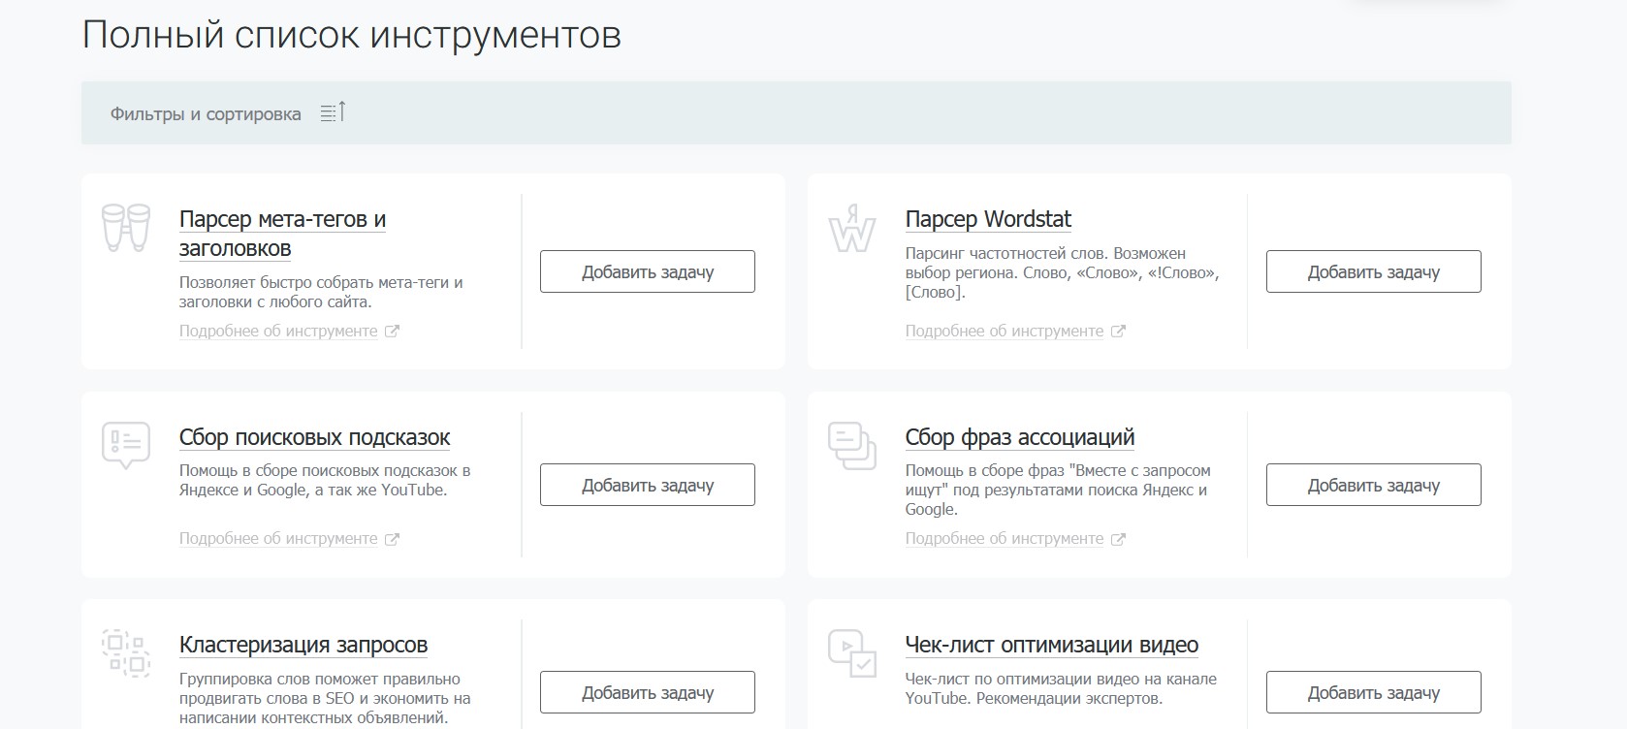Screen dimensions: 1627x729
Task: Add task for Парсер мета-тегов и заголовков
Action: pos(647,272)
